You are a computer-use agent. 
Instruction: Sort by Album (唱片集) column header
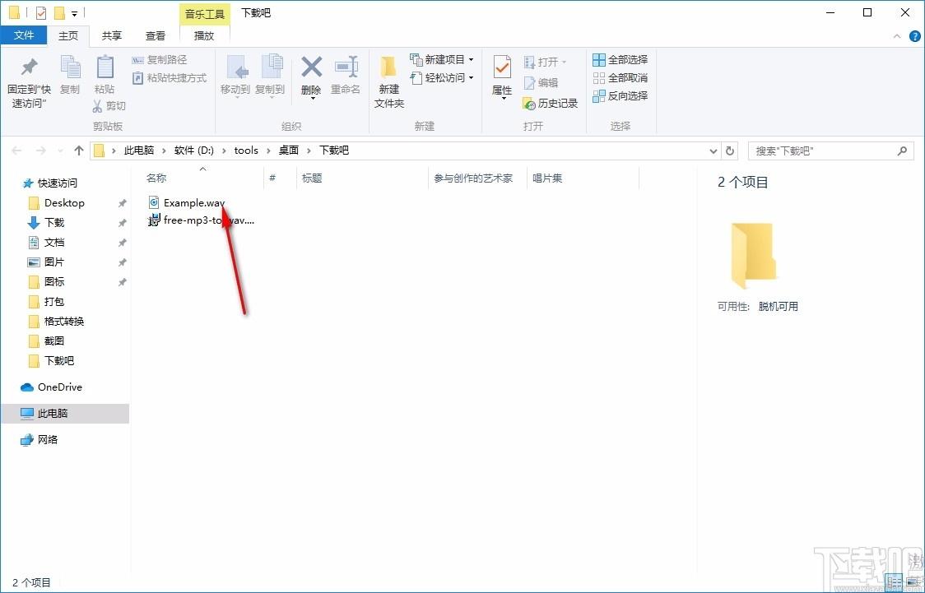547,178
